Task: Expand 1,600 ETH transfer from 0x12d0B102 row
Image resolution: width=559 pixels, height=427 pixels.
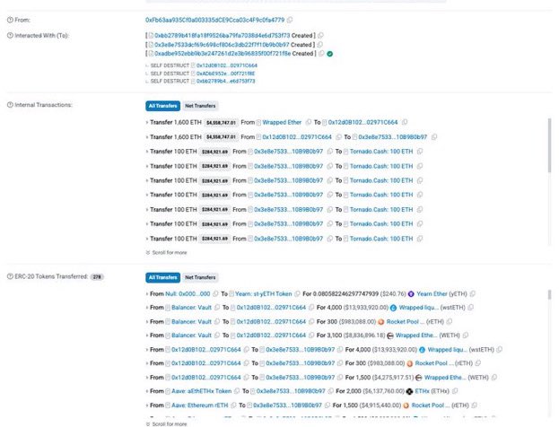Action: click(x=147, y=137)
